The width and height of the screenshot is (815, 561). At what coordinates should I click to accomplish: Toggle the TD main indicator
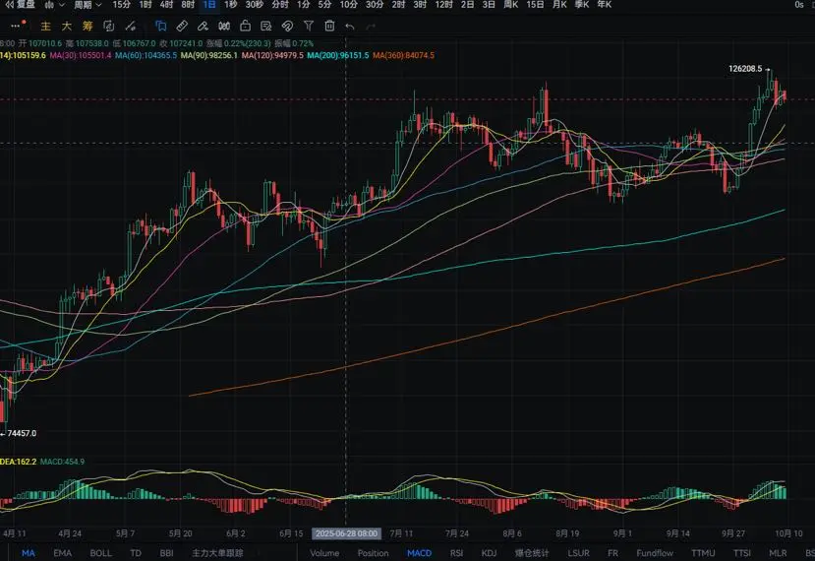(x=136, y=553)
